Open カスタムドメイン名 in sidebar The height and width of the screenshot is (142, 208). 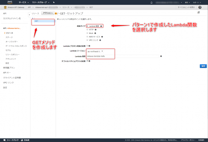(12, 18)
